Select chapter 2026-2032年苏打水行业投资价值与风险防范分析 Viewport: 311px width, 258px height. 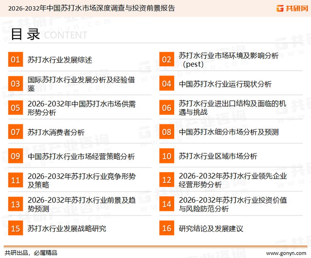(x=233, y=204)
